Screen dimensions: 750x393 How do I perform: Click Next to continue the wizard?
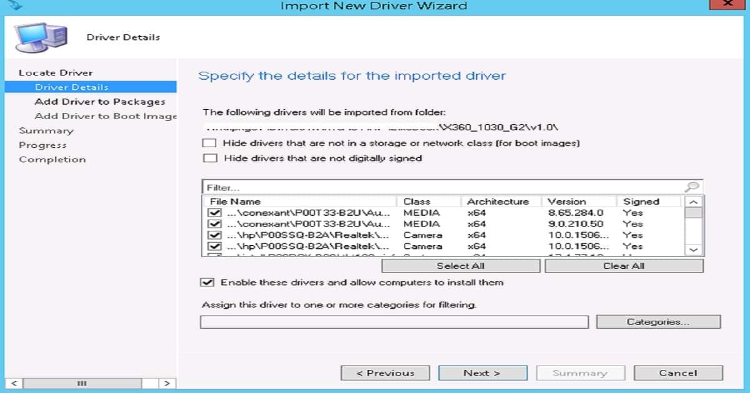pos(482,372)
